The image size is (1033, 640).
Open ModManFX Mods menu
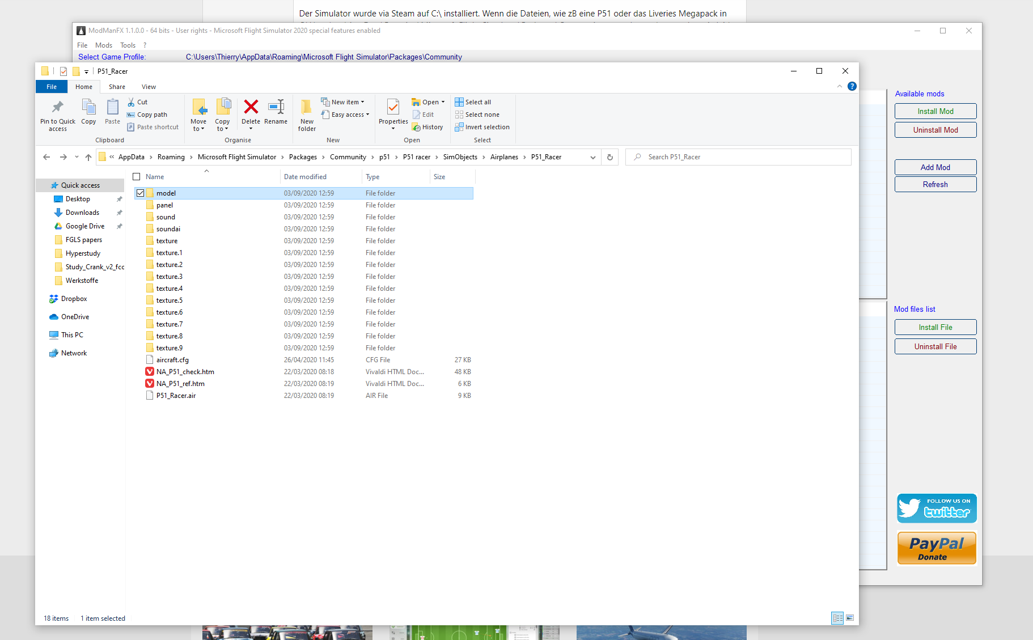coord(104,45)
